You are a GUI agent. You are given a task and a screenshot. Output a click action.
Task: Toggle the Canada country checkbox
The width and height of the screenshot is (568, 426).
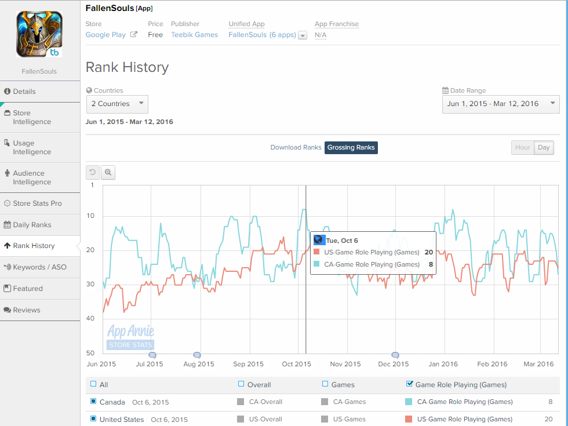coord(93,401)
